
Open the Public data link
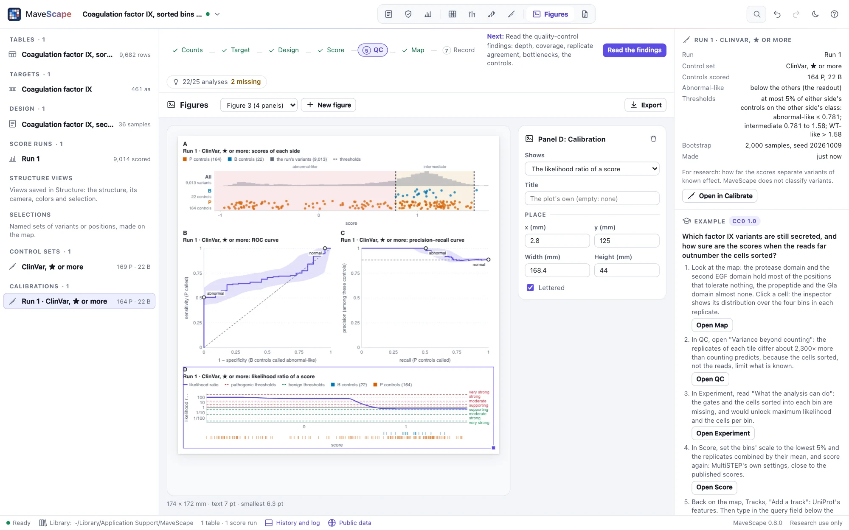(350, 523)
